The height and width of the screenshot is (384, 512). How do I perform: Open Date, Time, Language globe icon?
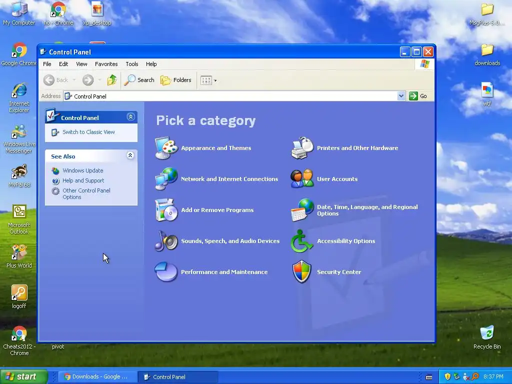(x=302, y=210)
